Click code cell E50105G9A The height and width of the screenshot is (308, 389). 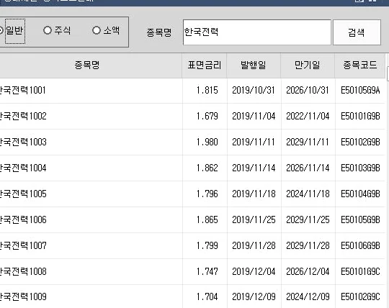pos(360,91)
